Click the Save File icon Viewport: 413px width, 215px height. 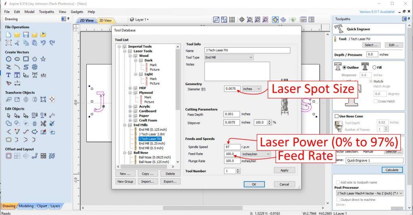26,35
